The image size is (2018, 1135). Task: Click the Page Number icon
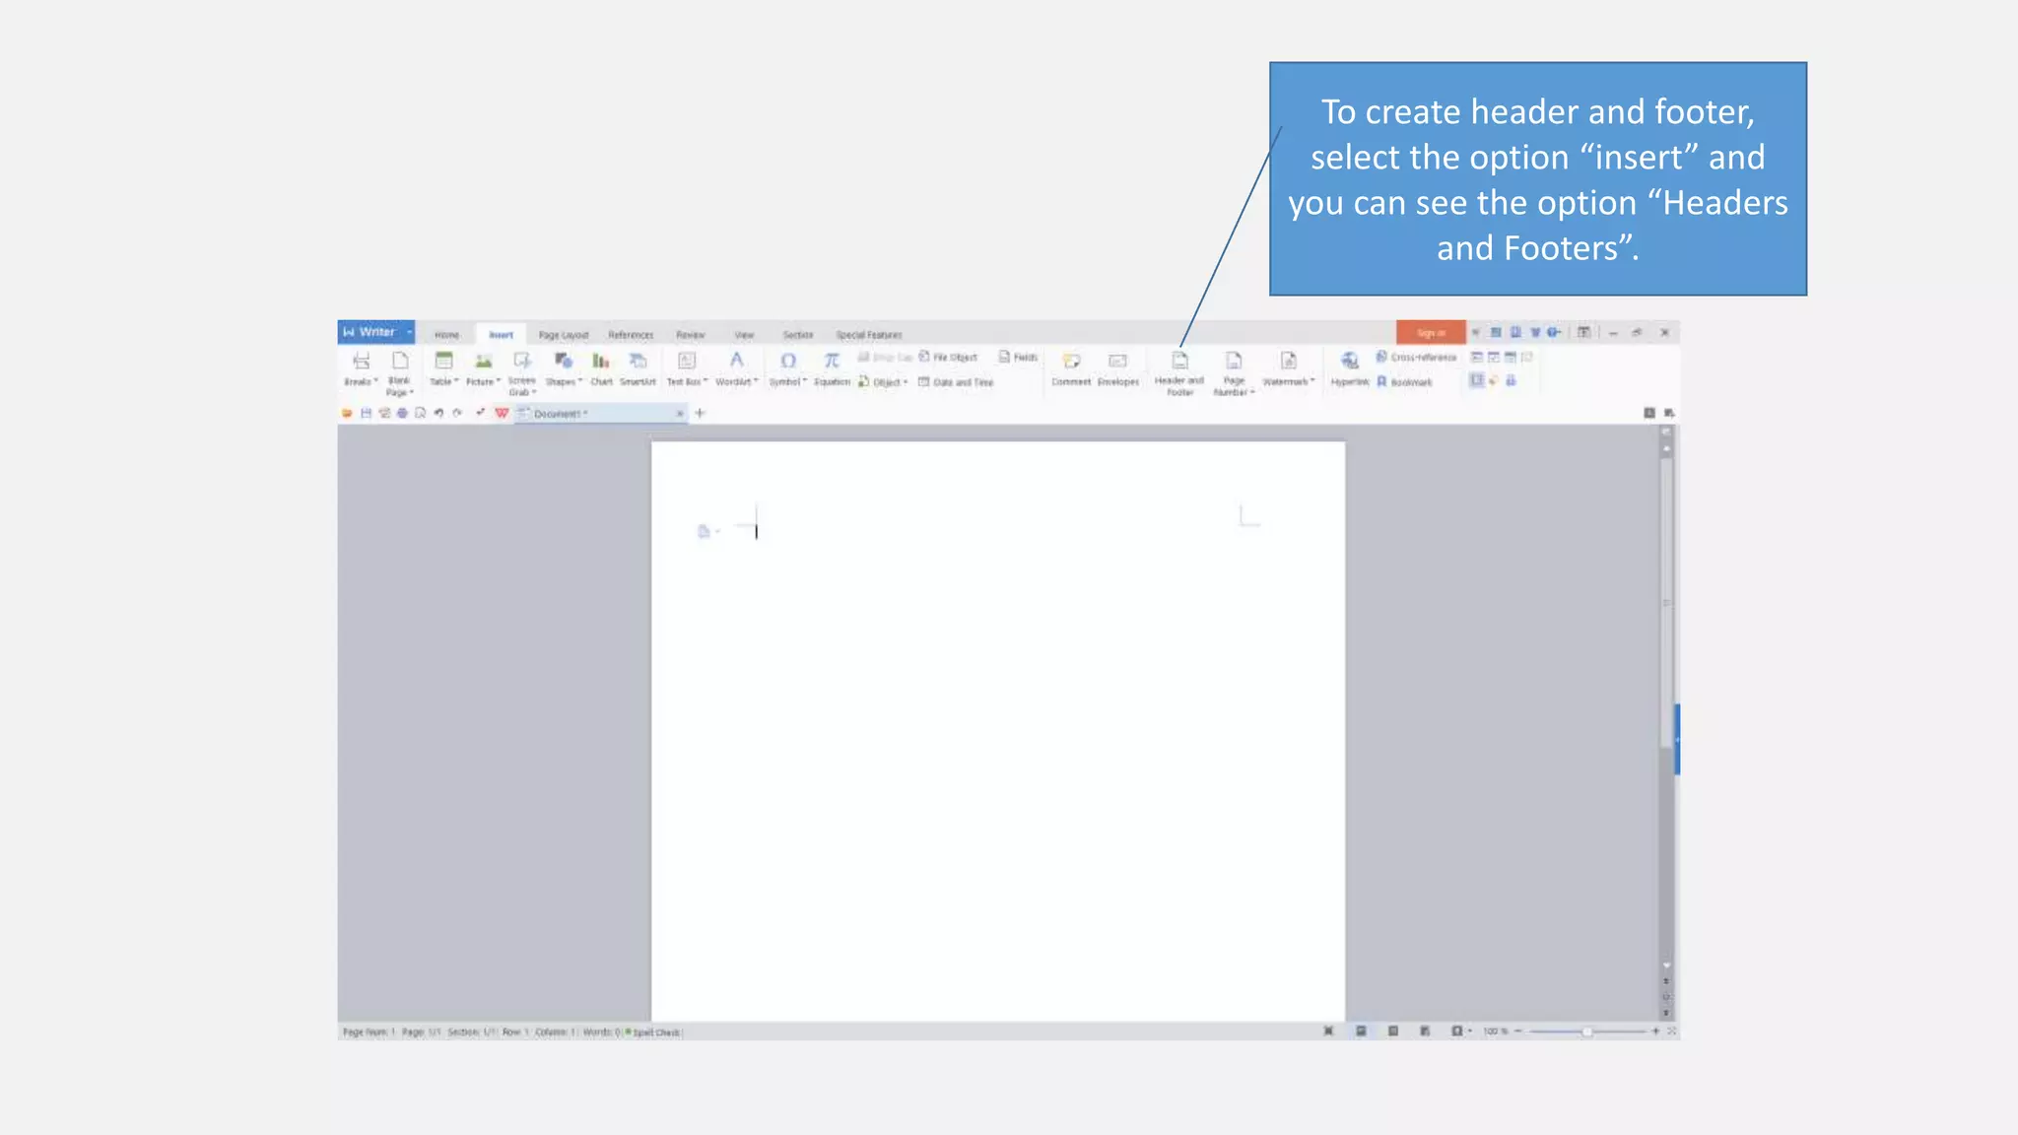[1234, 361]
